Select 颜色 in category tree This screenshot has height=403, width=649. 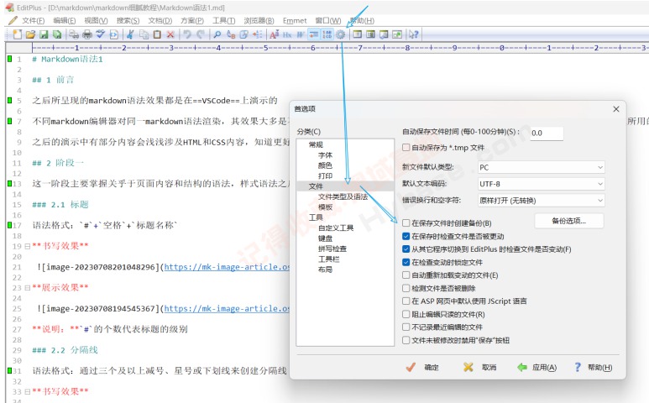pos(325,165)
